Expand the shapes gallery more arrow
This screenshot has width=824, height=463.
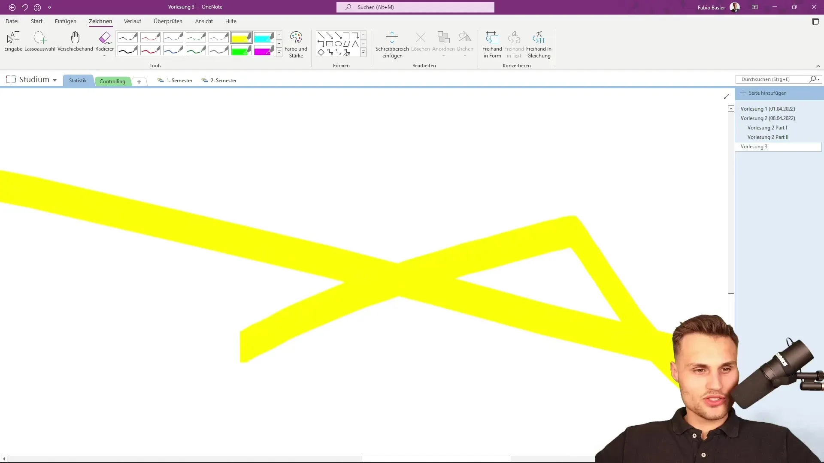(363, 52)
